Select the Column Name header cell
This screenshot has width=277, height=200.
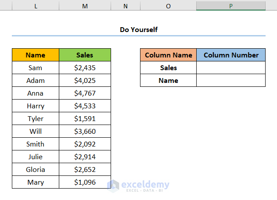point(168,55)
